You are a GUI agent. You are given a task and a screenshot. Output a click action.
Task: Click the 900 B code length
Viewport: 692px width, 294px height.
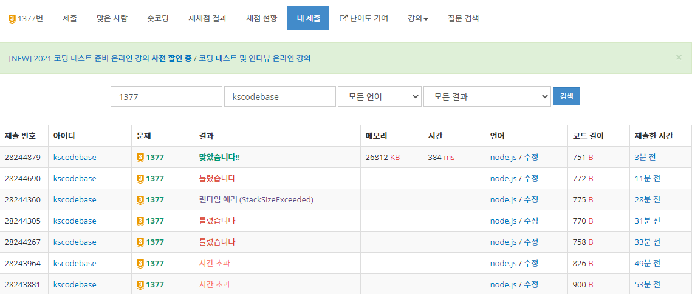click(x=583, y=284)
